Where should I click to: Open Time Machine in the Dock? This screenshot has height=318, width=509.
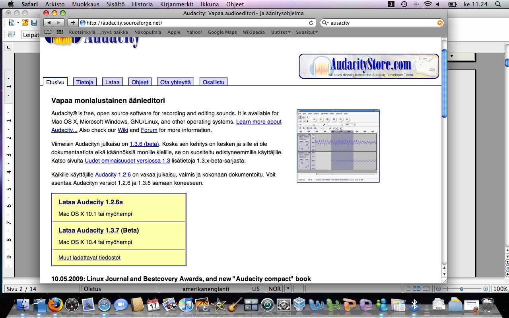[267, 305]
